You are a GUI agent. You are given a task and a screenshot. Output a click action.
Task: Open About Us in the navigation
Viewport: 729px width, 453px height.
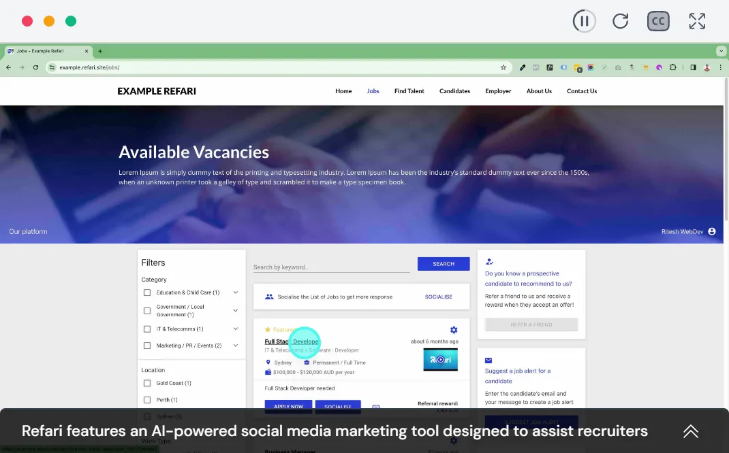click(x=539, y=91)
